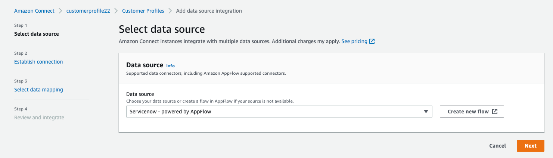Screen dimensions: 553x158
Task: Click external-link icon beside See pricing
Action: coord(372,41)
